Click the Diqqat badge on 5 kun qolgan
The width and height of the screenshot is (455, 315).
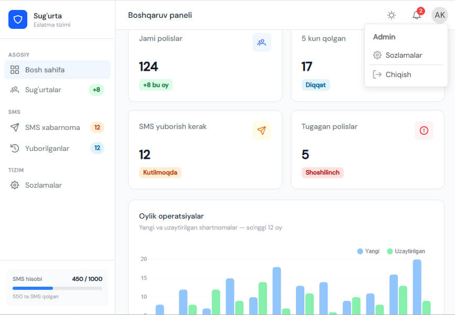pyautogui.click(x=315, y=85)
